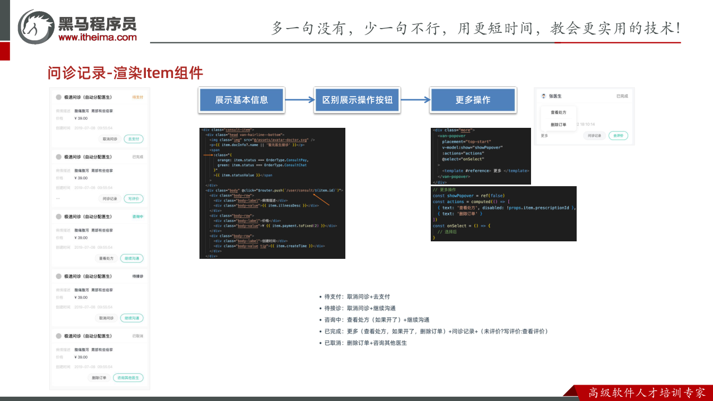Click the gray avatar of the 待支付 consultation
The height and width of the screenshot is (401, 713).
58,97
